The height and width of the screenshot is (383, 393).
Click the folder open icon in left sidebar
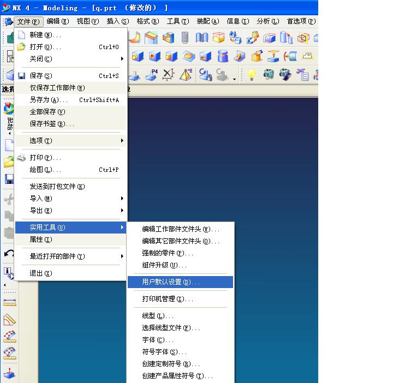pyautogui.click(x=9, y=162)
